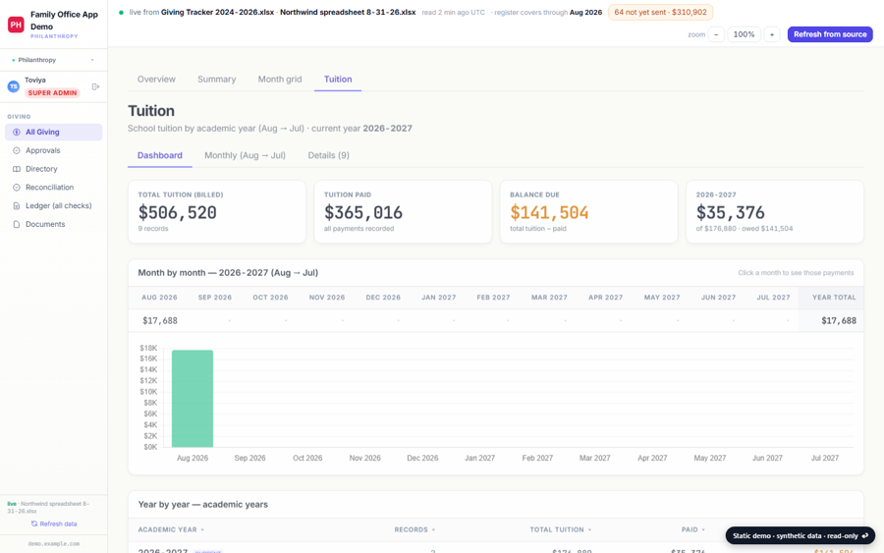Click the FEB 2027 month column header
The height and width of the screenshot is (553, 884).
point(493,298)
